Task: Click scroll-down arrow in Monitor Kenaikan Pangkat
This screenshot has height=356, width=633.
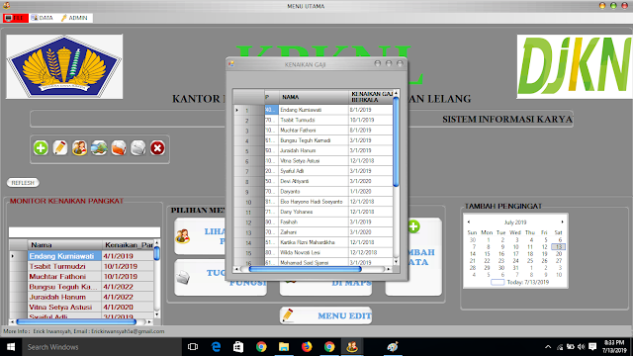Action: coord(156,314)
